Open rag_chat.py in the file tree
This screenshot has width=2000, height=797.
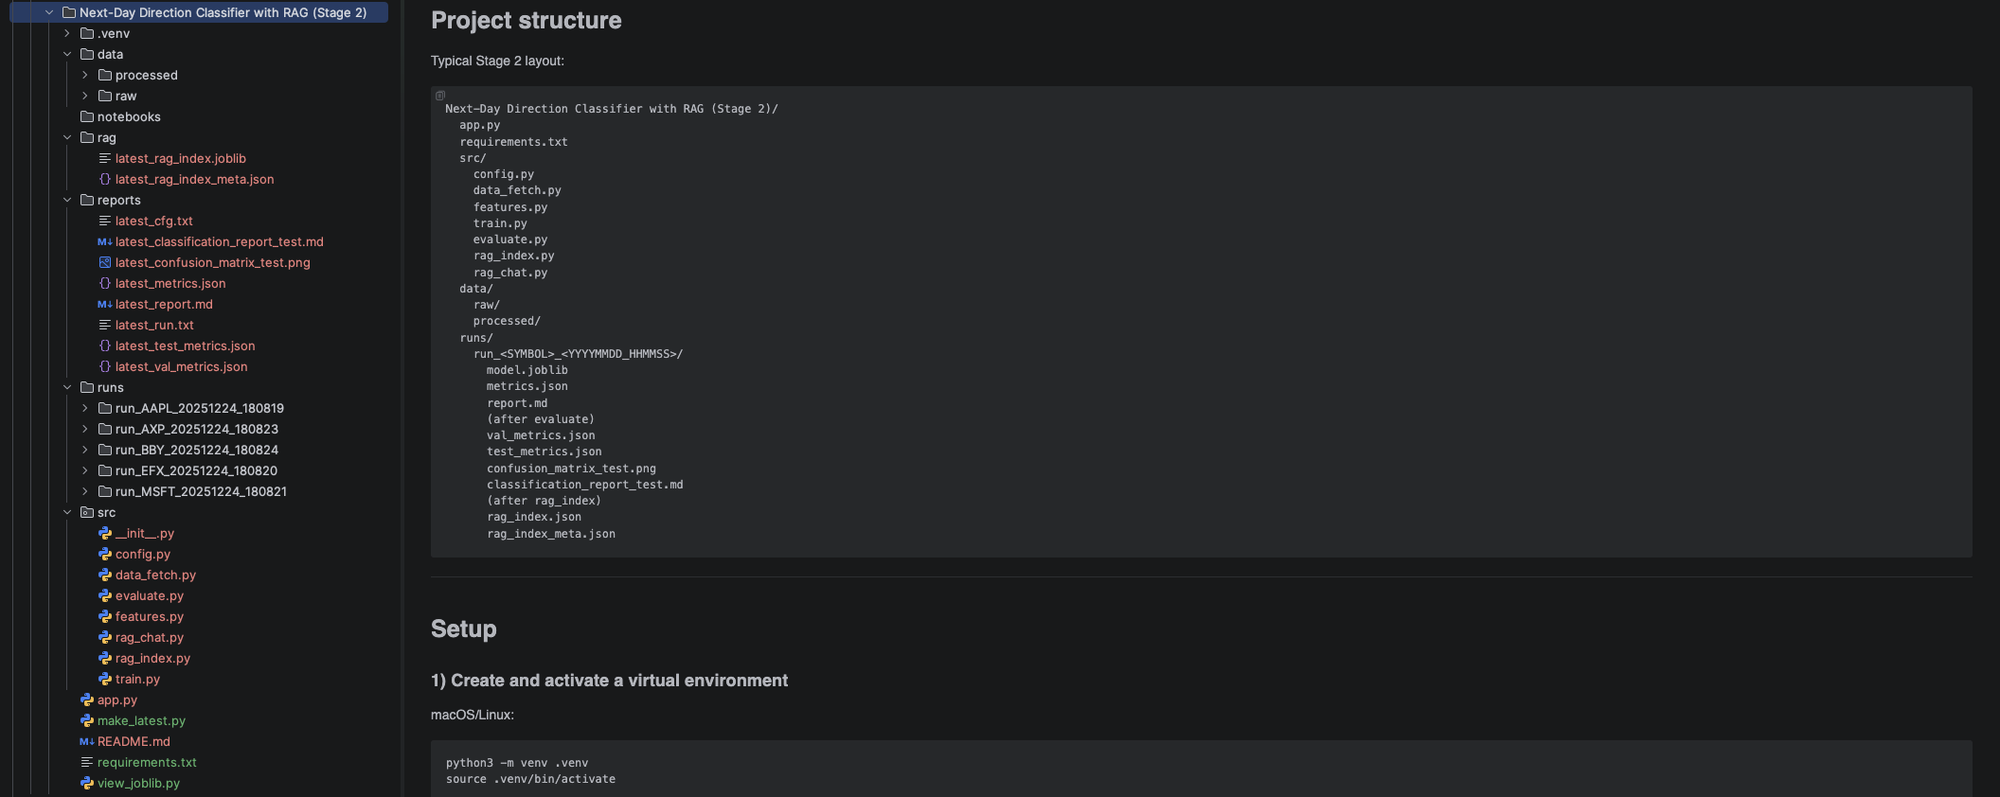[x=150, y=638]
